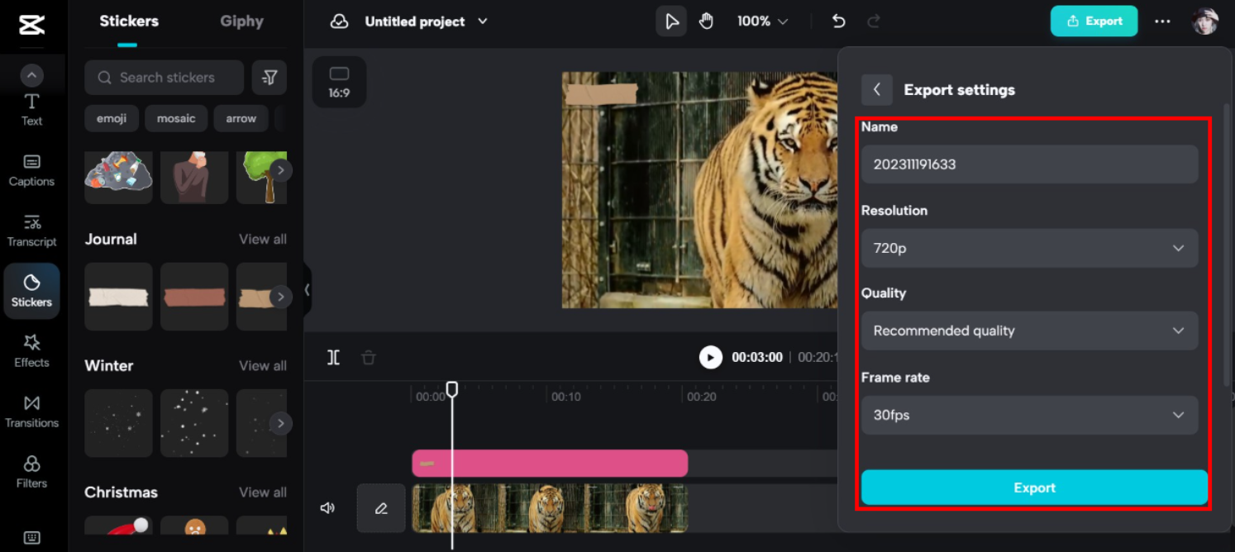Click the 00:10 mark on timeline ruler
Image resolution: width=1235 pixels, height=552 pixels.
565,397
